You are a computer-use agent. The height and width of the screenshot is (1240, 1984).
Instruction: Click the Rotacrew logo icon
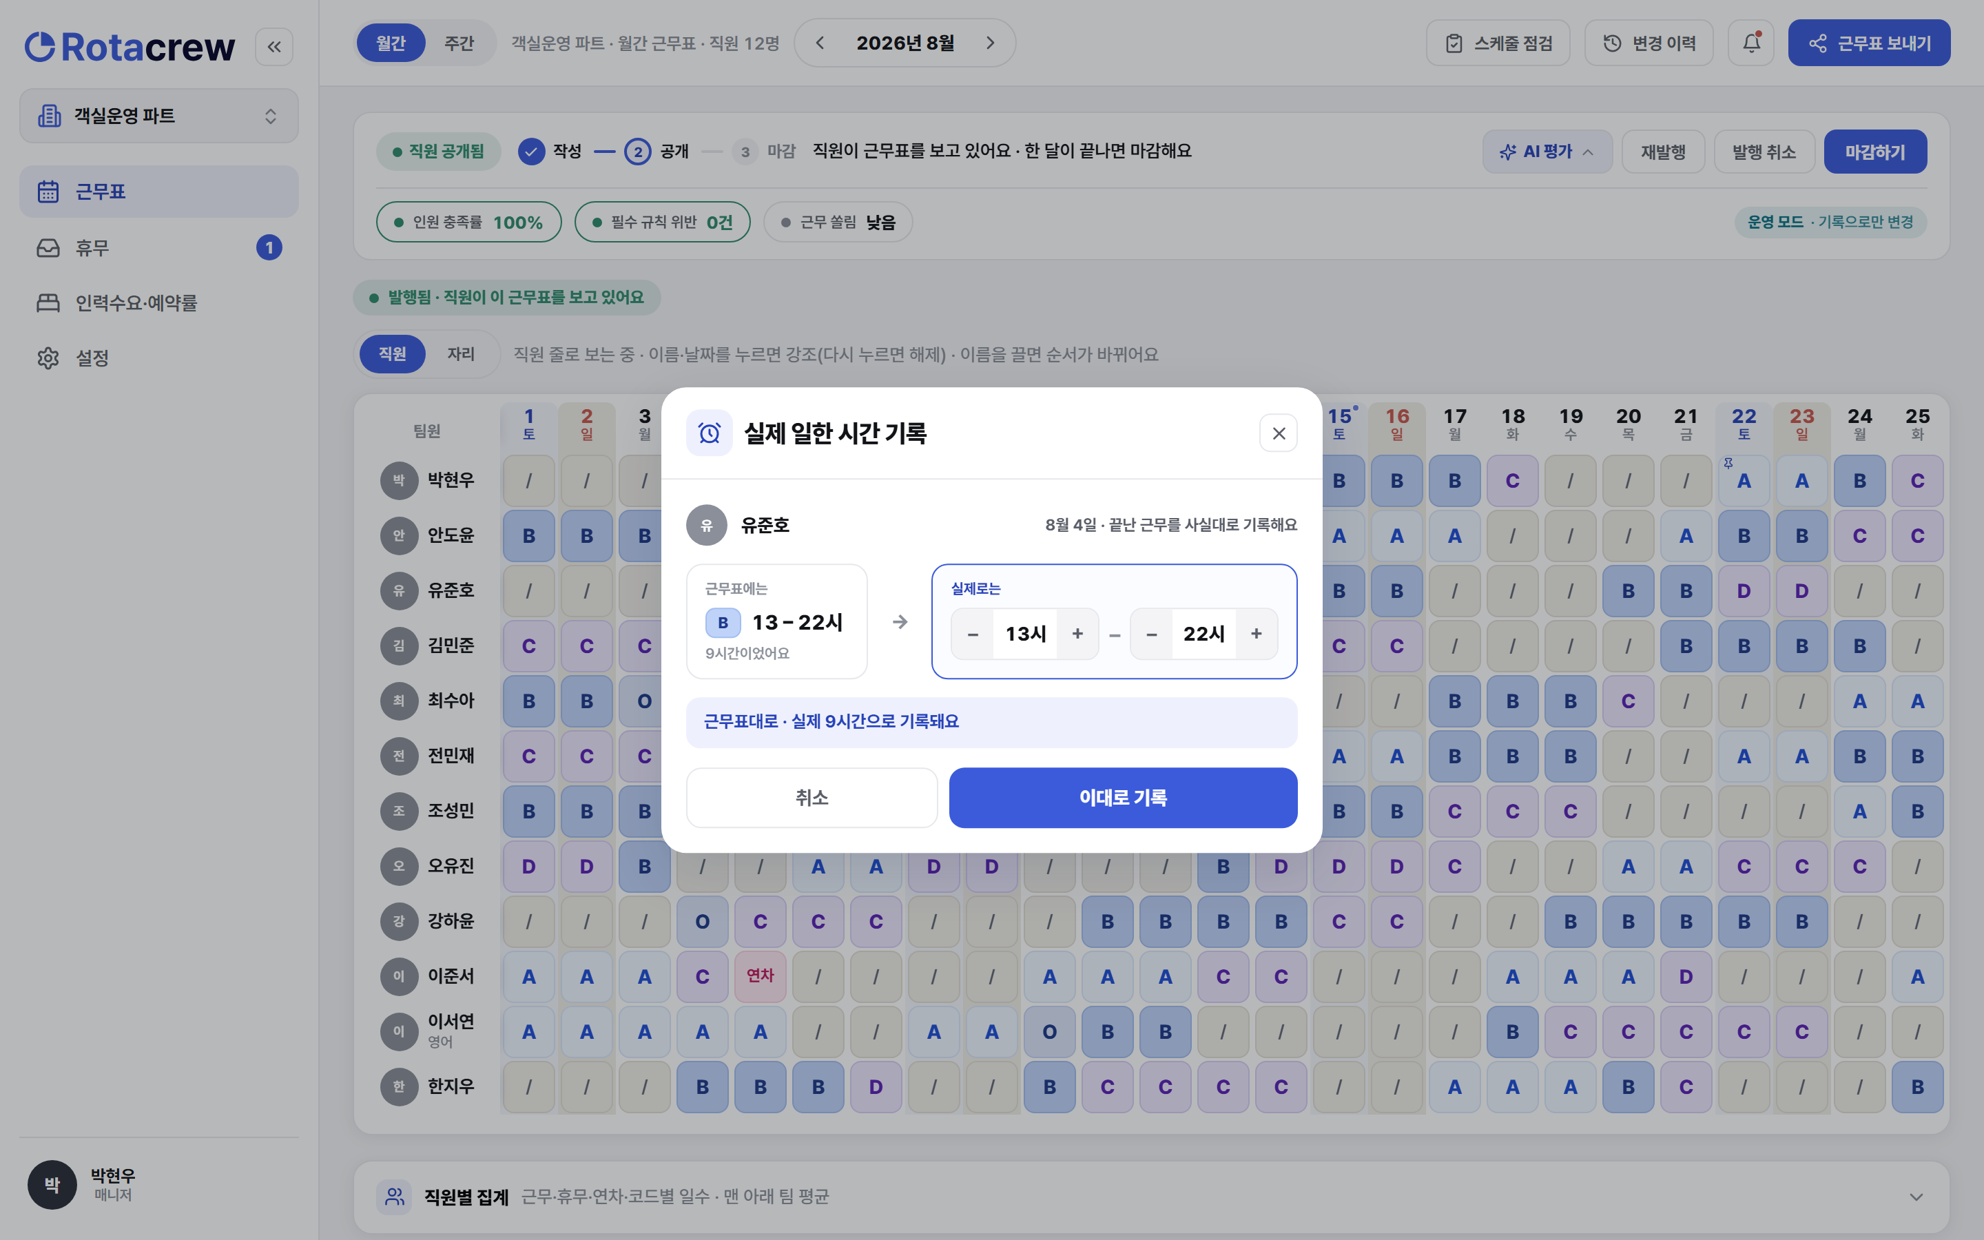(39, 47)
